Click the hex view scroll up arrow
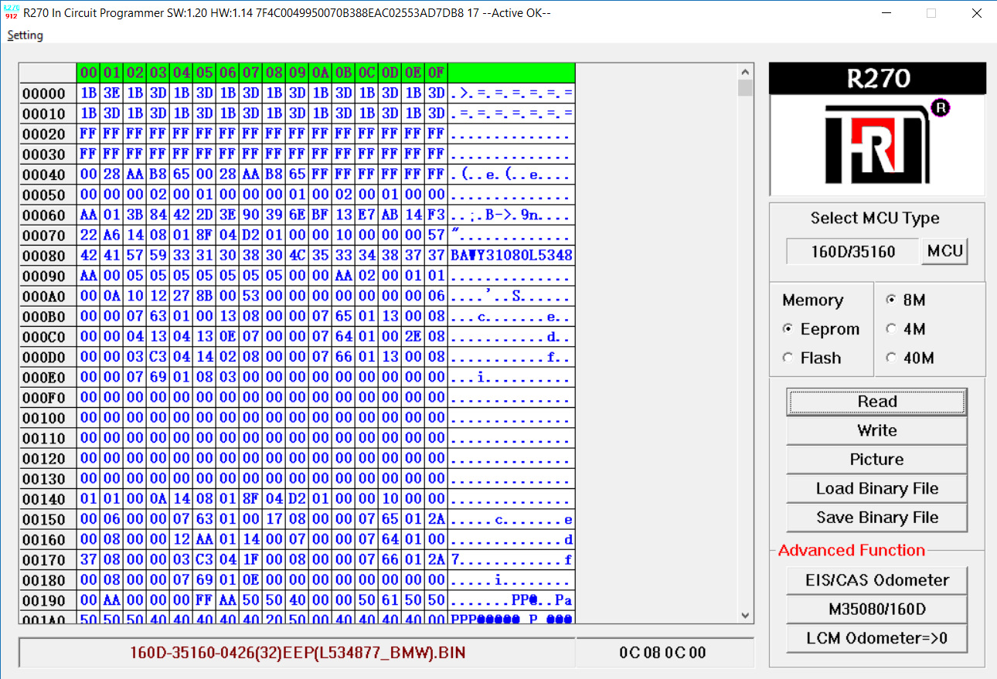This screenshot has width=997, height=679. click(x=746, y=70)
